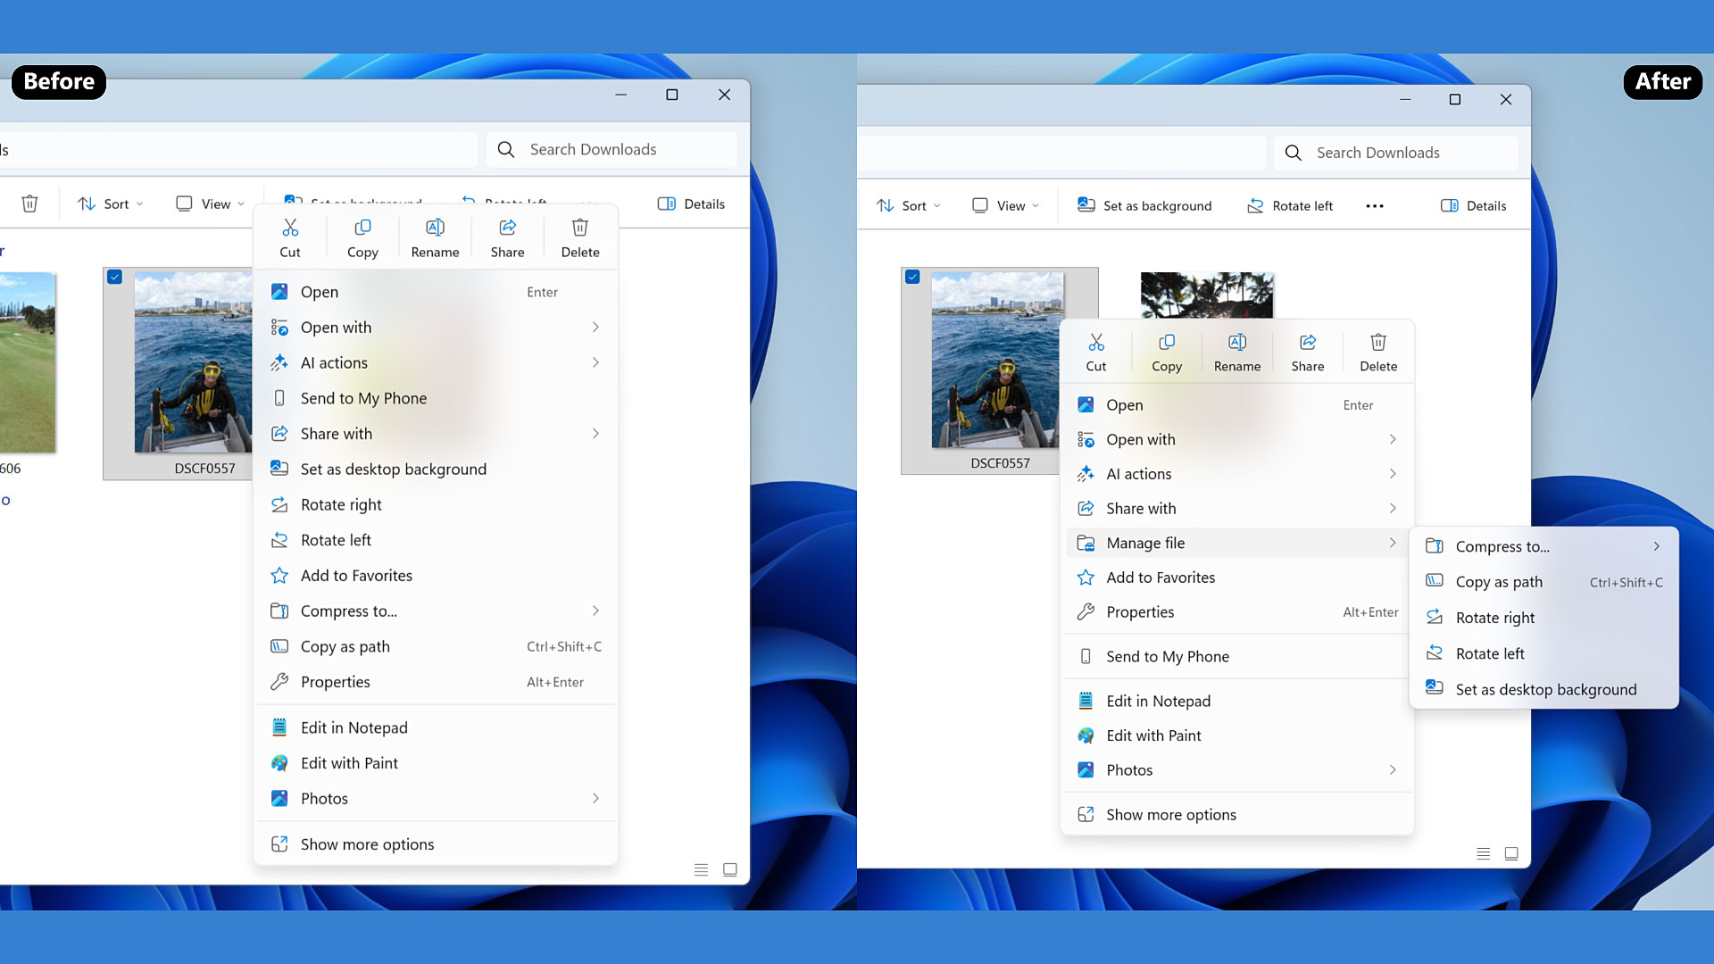
Task: Click the Cut icon in the Before context menu
Action: [x=290, y=229]
